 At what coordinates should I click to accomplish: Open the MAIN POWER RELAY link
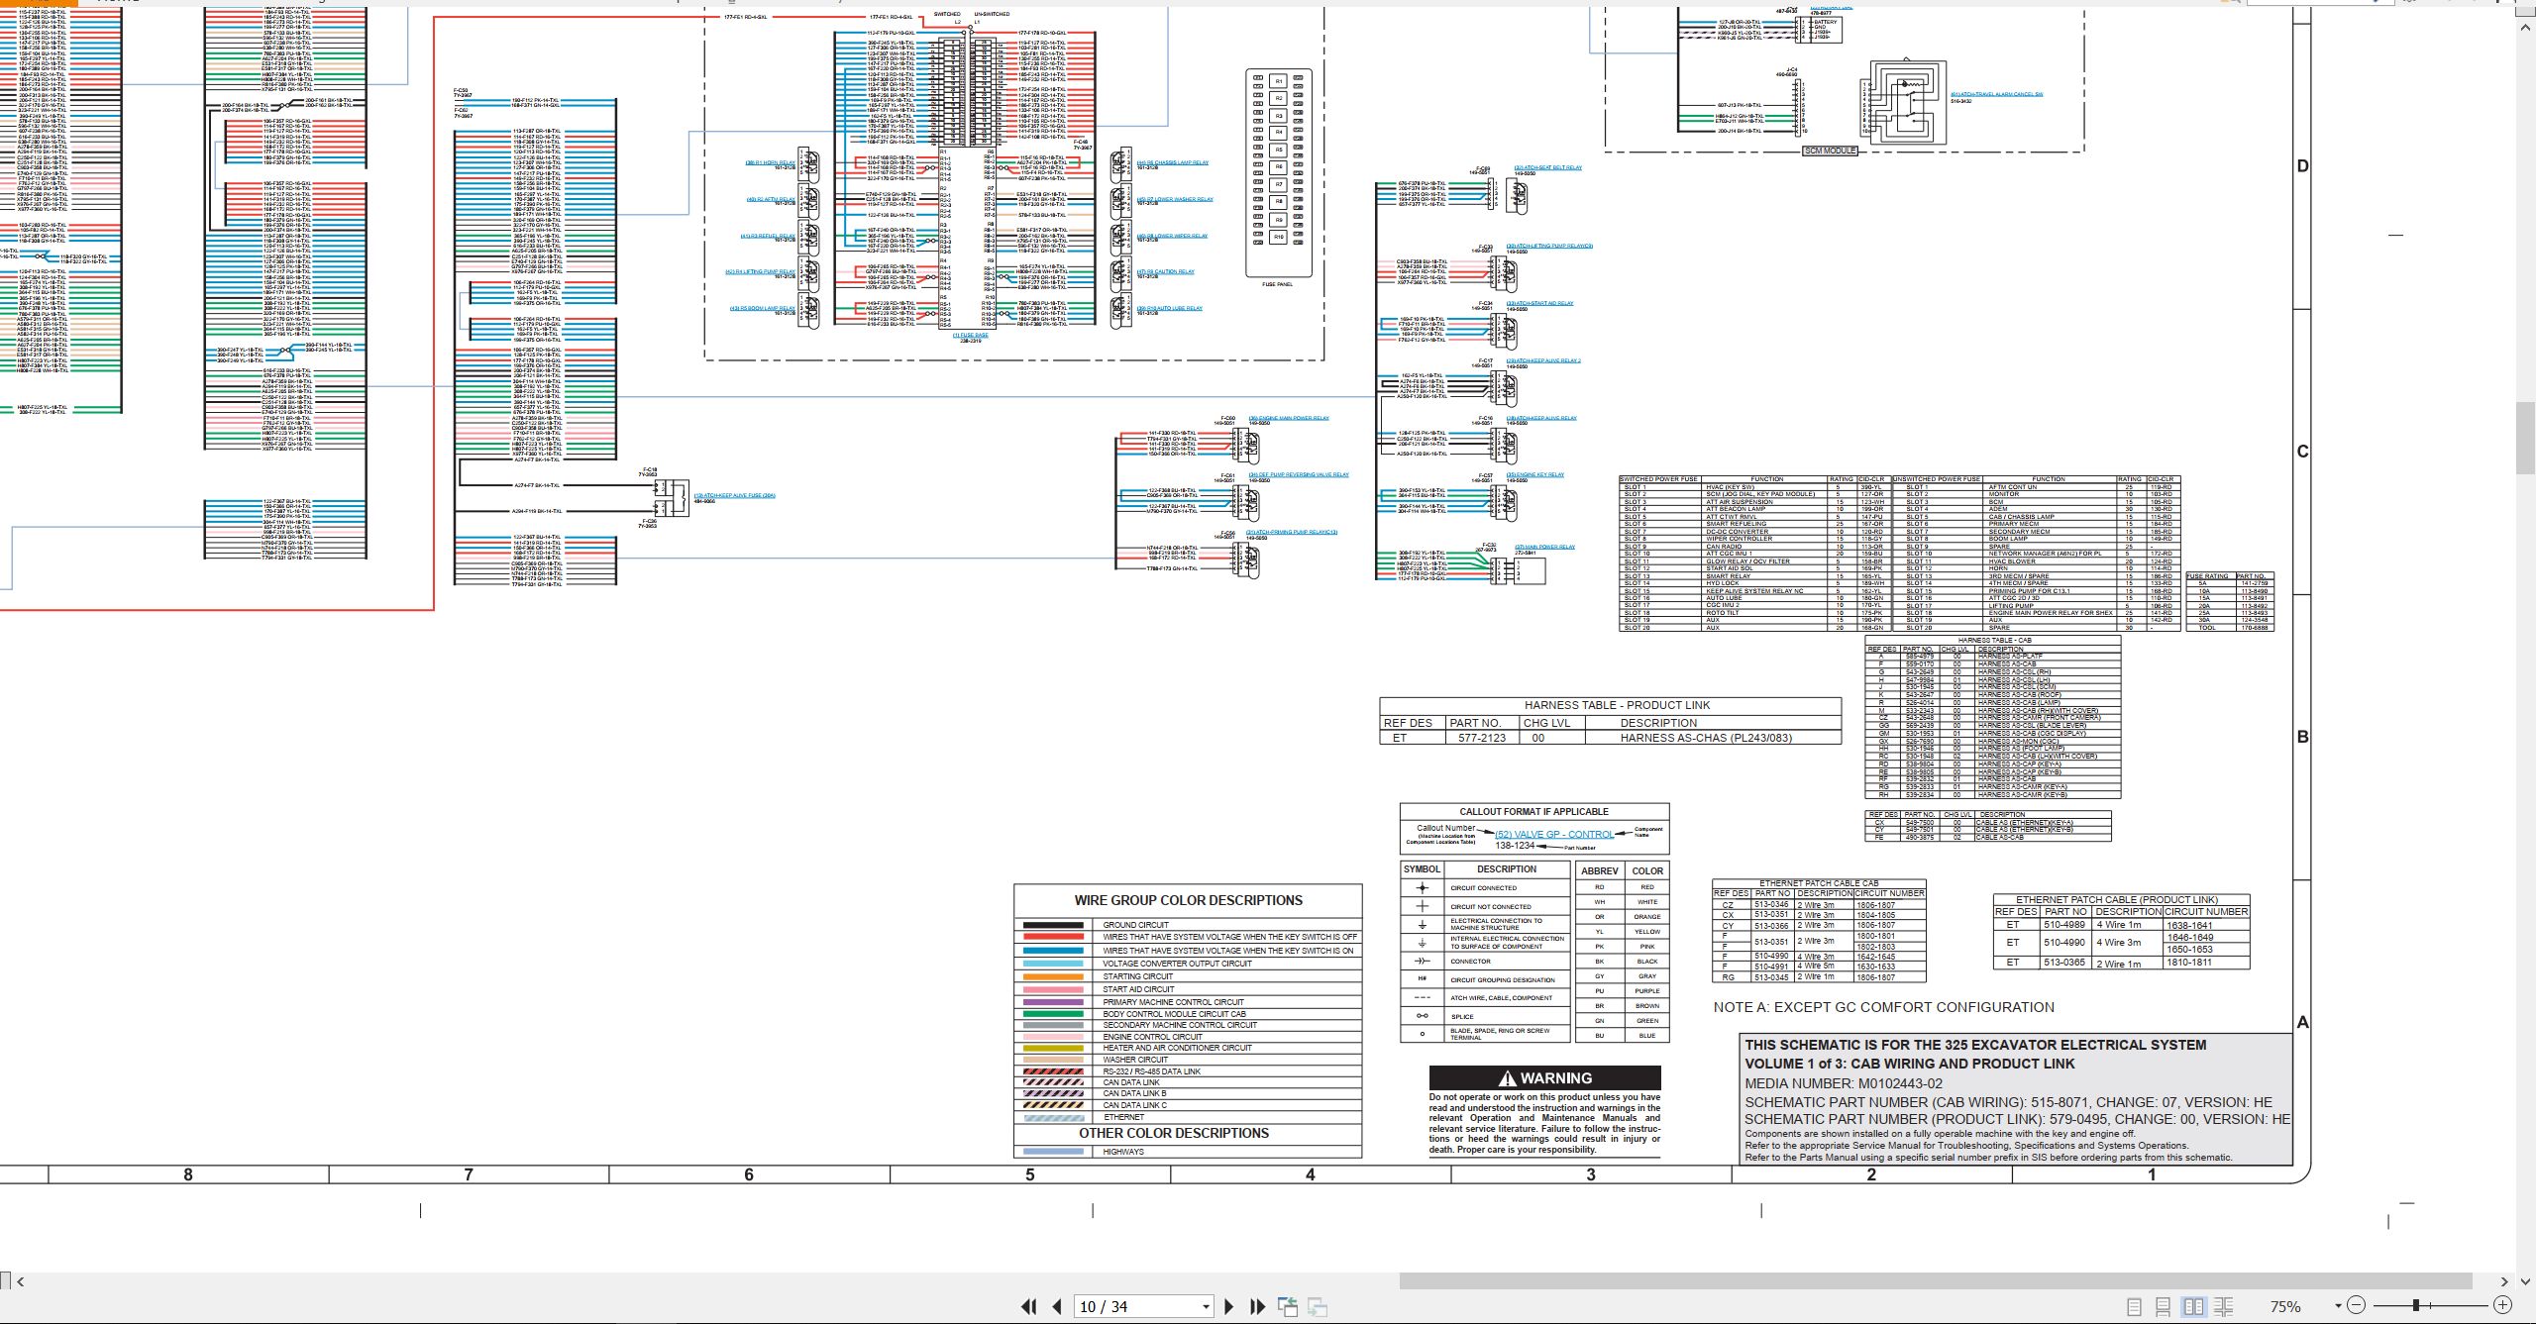tap(1544, 547)
